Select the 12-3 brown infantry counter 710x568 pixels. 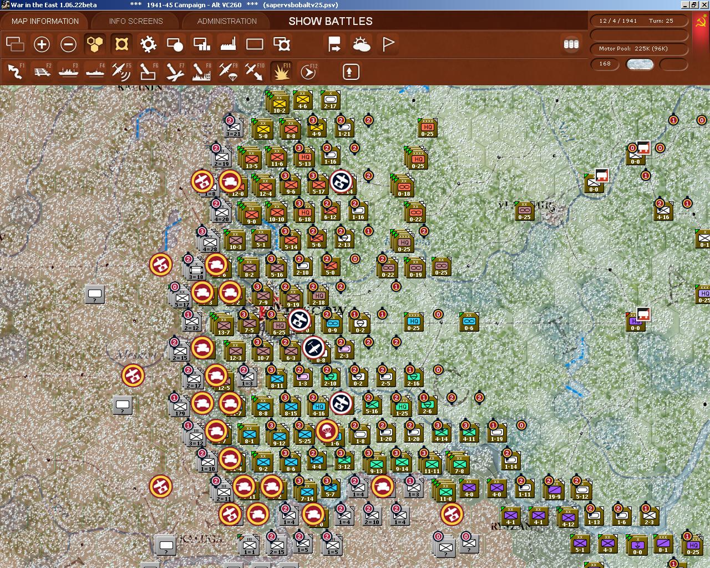tap(235, 352)
